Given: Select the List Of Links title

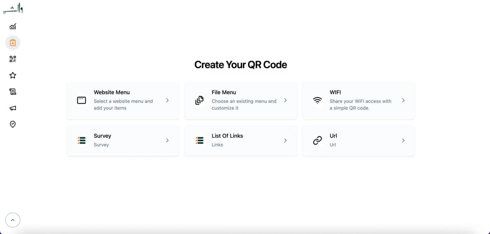Looking at the screenshot, I should (227, 136).
